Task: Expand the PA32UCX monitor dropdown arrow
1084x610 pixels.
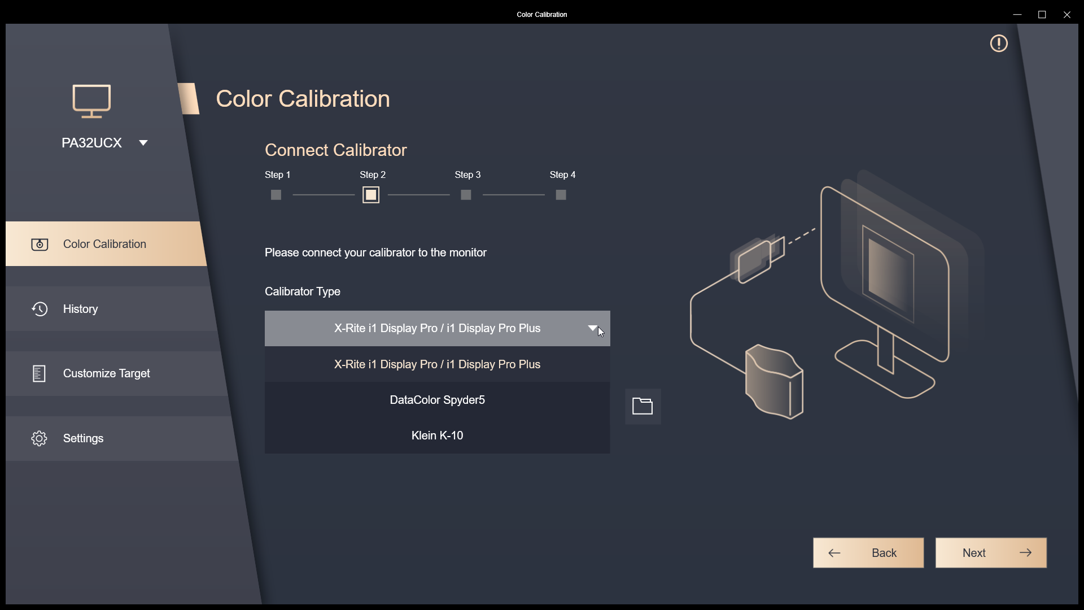Action: (143, 143)
